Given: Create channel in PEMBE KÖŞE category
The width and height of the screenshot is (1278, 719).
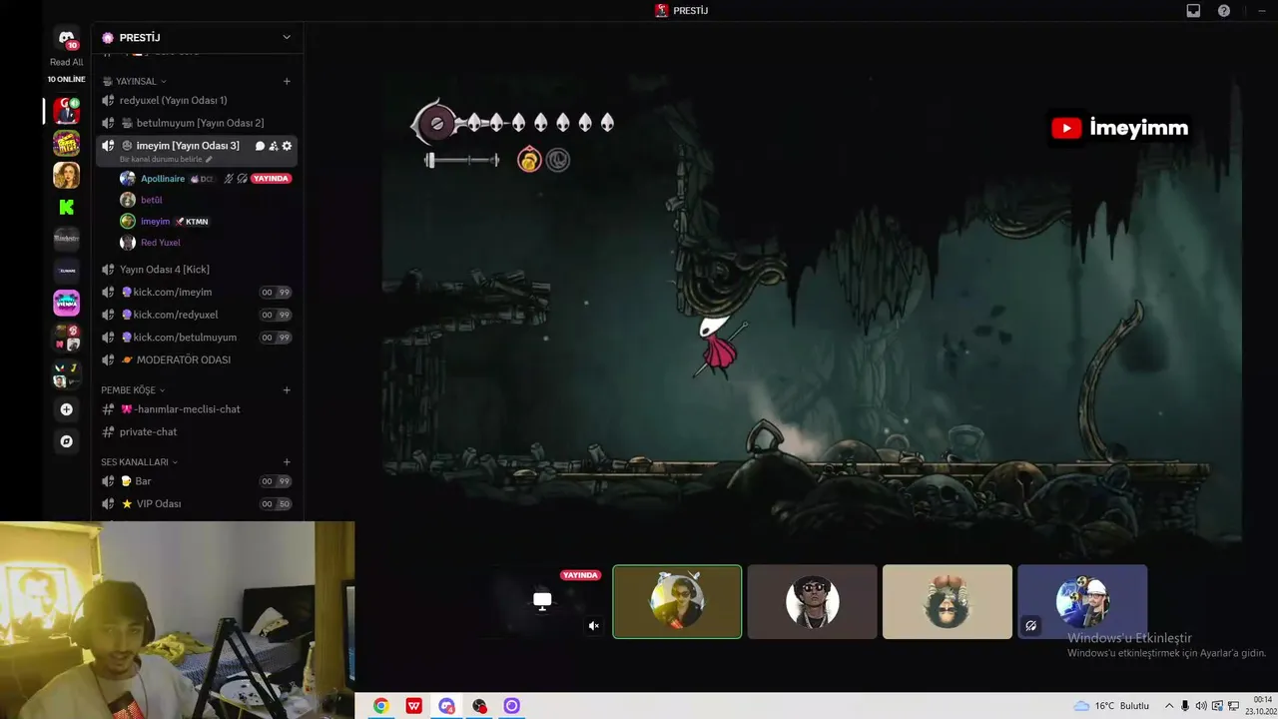Looking at the screenshot, I should tap(287, 390).
